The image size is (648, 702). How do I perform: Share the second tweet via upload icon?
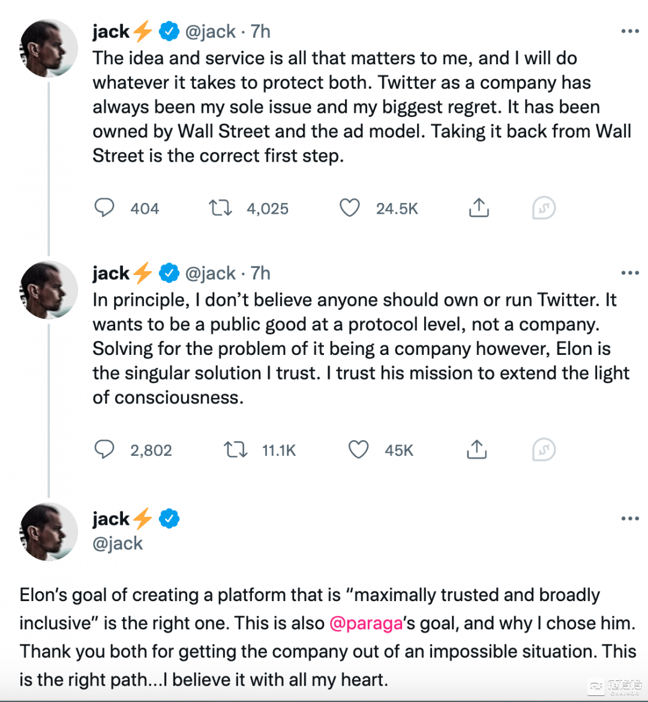coord(476,449)
